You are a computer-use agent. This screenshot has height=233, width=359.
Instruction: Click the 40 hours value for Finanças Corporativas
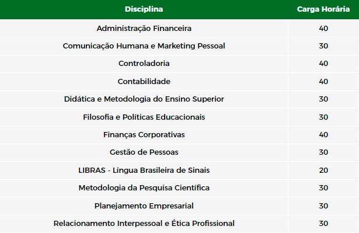tap(323, 135)
